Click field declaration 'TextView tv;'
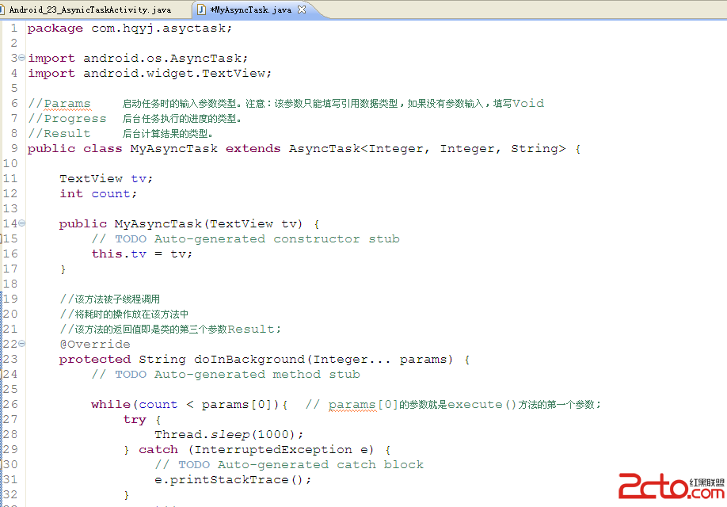 point(105,178)
